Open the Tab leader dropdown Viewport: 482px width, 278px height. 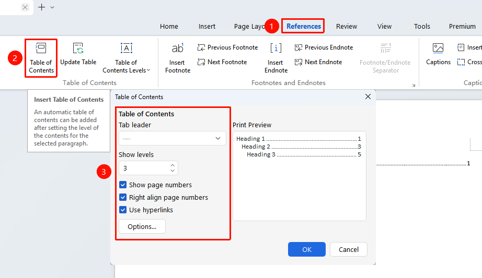tap(173, 138)
